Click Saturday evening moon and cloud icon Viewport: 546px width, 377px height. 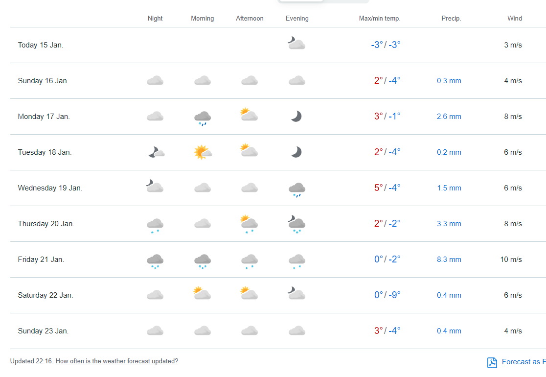296,294
